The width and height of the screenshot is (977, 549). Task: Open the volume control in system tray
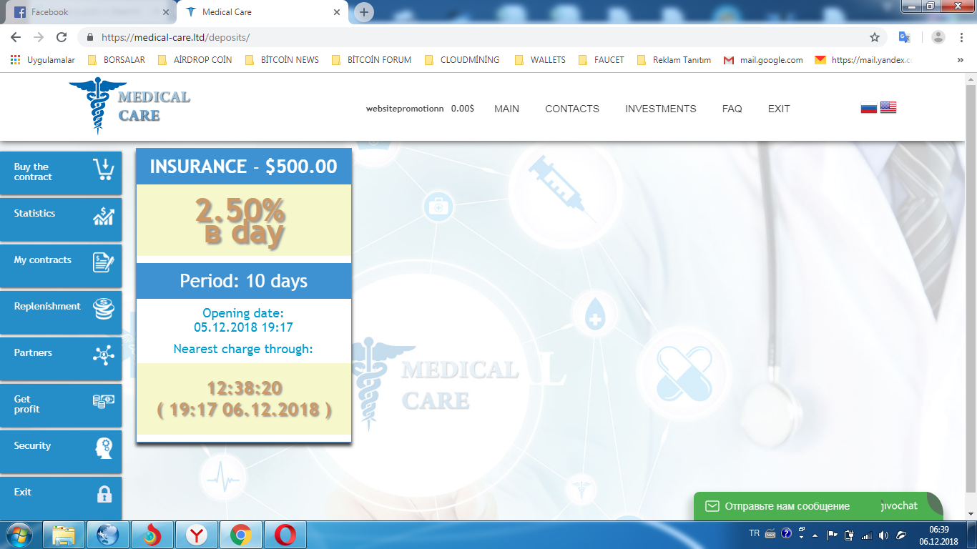click(883, 535)
